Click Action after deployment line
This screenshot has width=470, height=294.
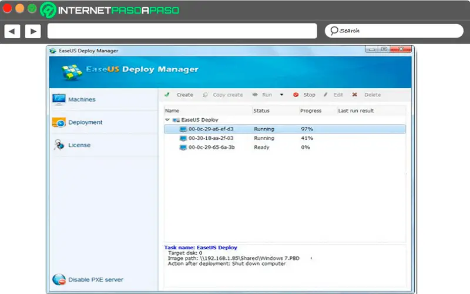coord(227,263)
